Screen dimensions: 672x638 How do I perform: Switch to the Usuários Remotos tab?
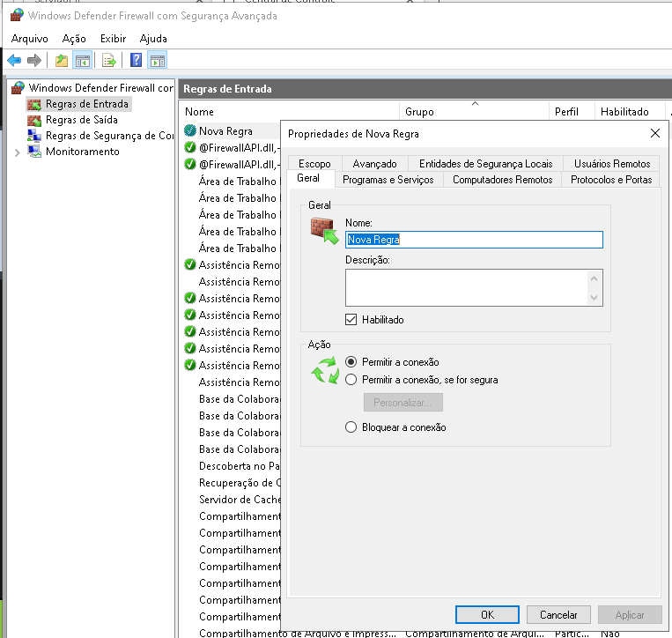[x=612, y=164]
